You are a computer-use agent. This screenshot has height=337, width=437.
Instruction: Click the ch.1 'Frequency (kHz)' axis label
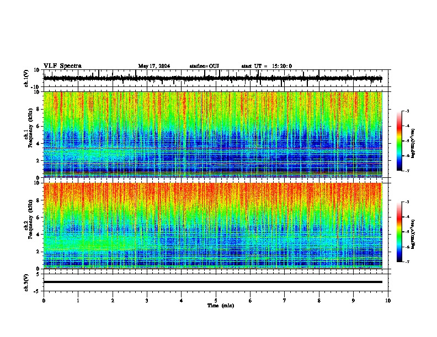pyautogui.click(x=30, y=128)
